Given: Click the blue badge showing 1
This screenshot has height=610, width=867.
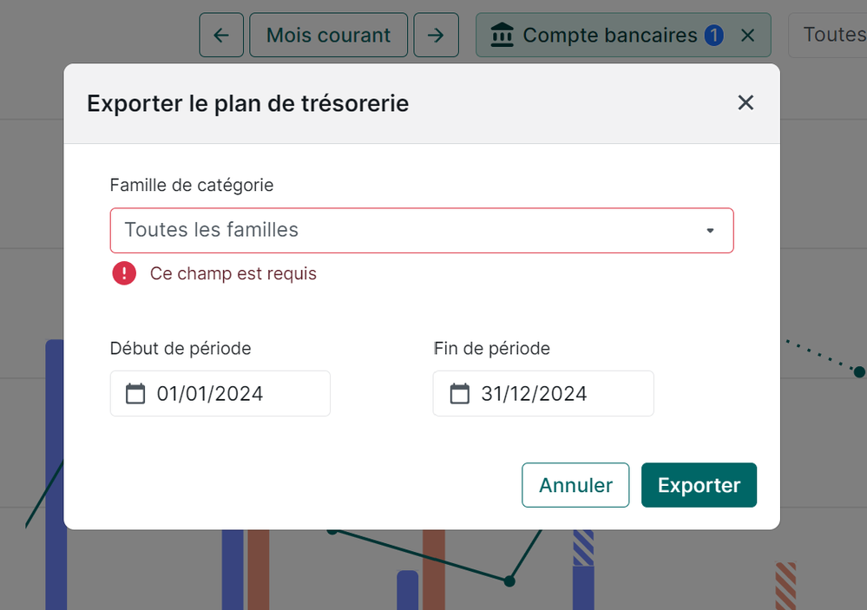Looking at the screenshot, I should click(713, 36).
